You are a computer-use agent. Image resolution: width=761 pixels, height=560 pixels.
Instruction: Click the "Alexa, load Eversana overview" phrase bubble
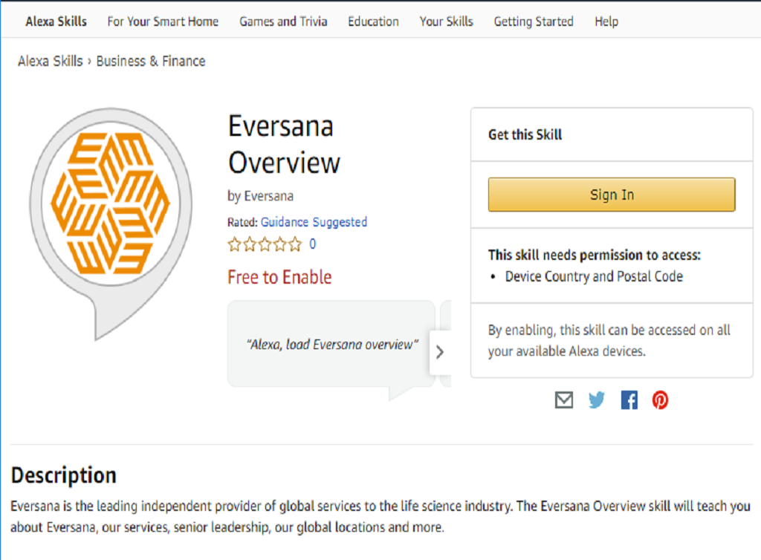331,344
